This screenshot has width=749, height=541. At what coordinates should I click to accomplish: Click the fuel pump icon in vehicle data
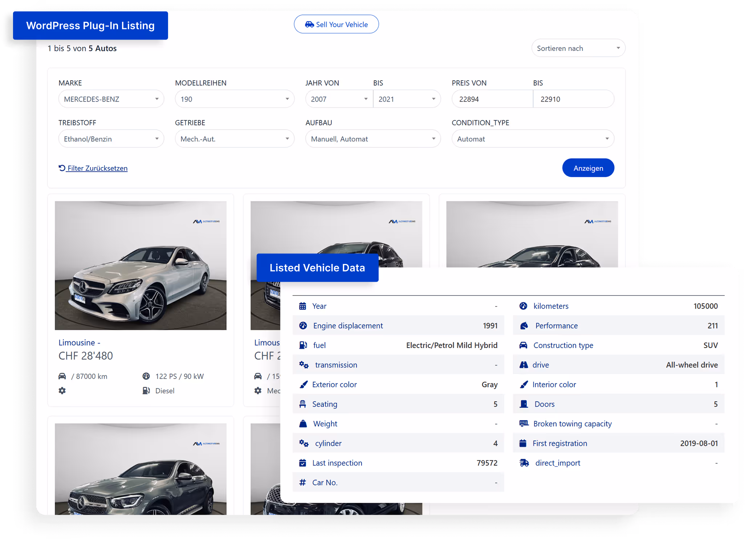pyautogui.click(x=303, y=345)
